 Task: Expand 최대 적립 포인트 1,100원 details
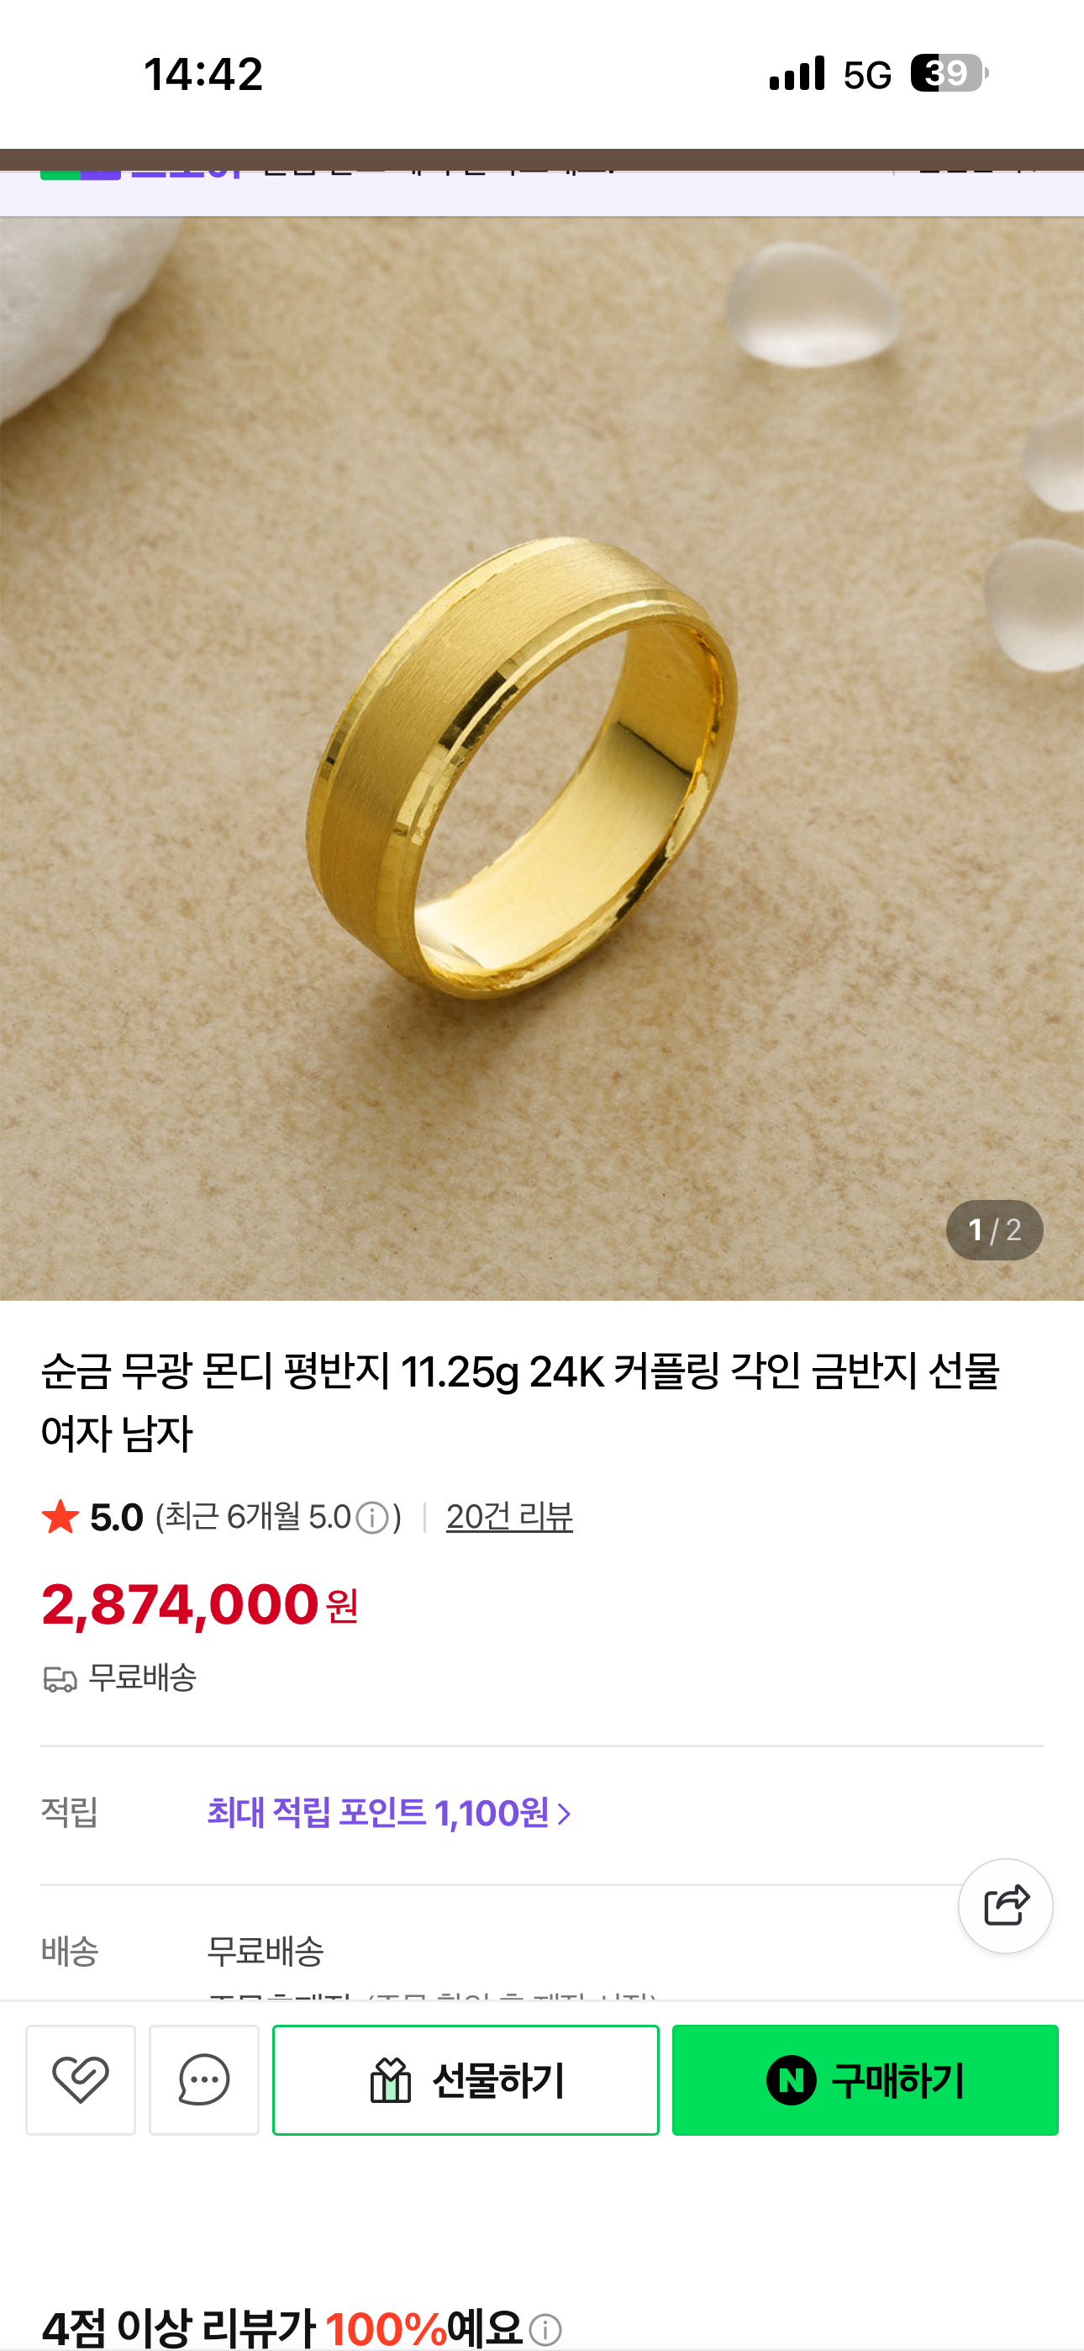tap(390, 1813)
